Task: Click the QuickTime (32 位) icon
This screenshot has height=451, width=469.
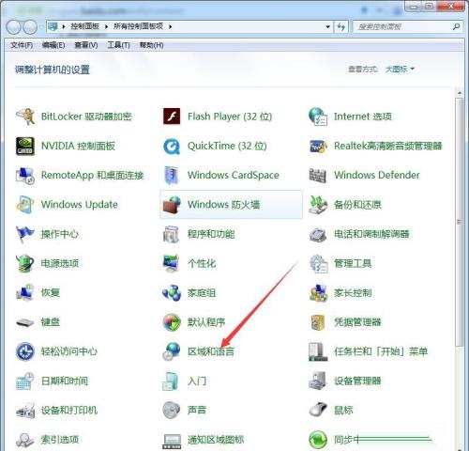Action: (x=172, y=147)
